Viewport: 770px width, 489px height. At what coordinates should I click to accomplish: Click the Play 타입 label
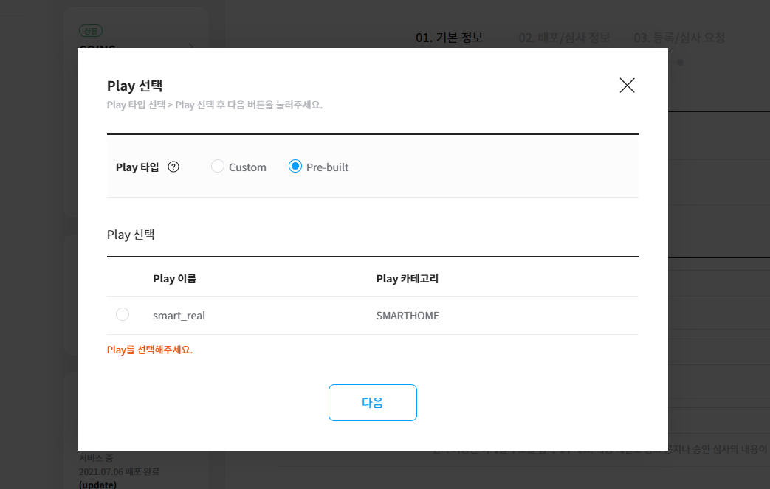tap(137, 167)
